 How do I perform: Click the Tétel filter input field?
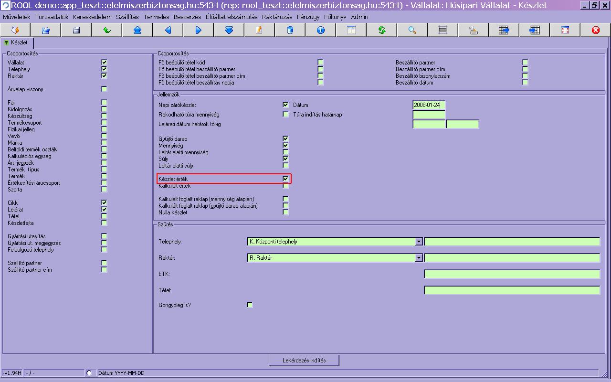(x=512, y=290)
